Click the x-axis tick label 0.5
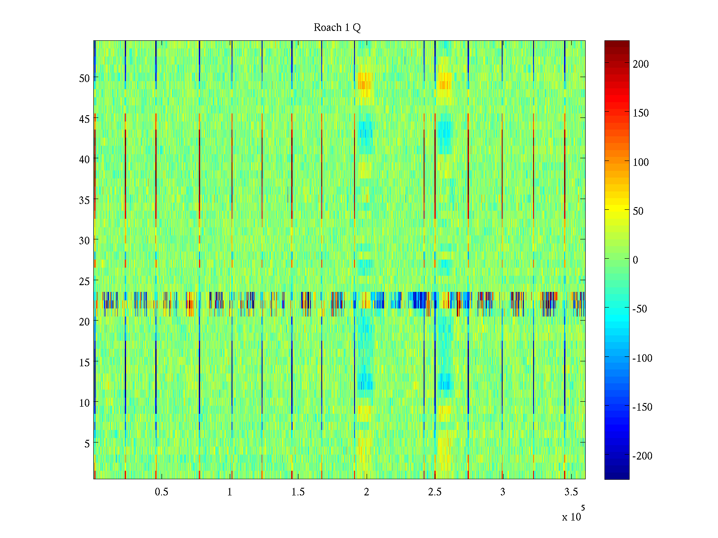The width and height of the screenshot is (718, 538). [162, 492]
